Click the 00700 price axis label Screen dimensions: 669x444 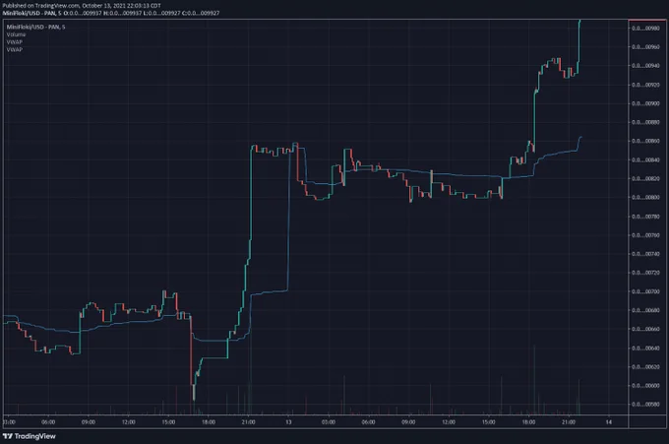pyautogui.click(x=646, y=291)
